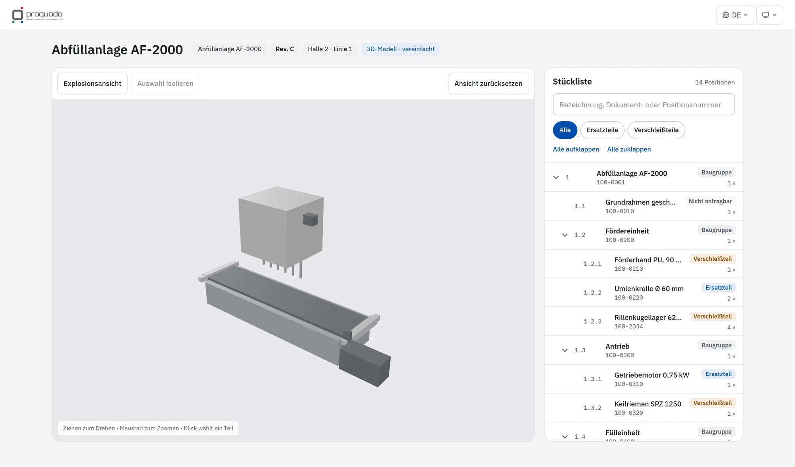795x467 pixels.
Task: Focus the Stückliste search field
Action: pos(644,105)
